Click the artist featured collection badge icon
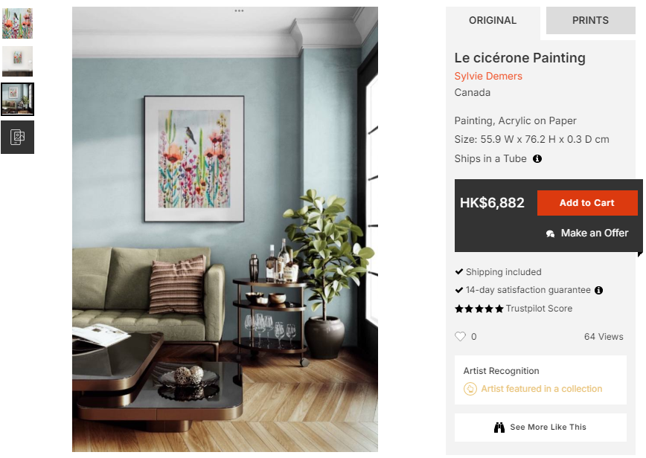This screenshot has width=646, height=458. point(470,389)
